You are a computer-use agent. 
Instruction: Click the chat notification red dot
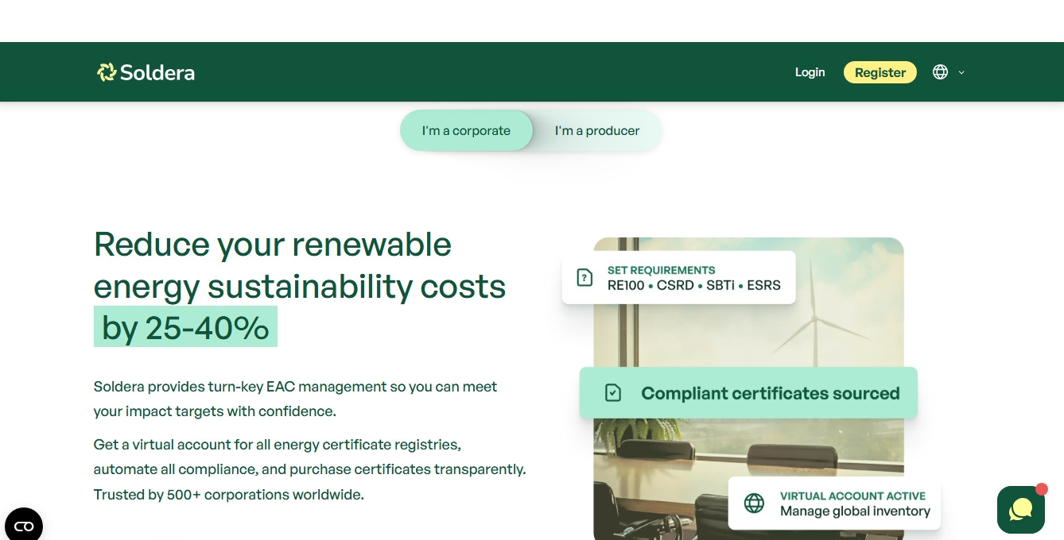click(1042, 490)
